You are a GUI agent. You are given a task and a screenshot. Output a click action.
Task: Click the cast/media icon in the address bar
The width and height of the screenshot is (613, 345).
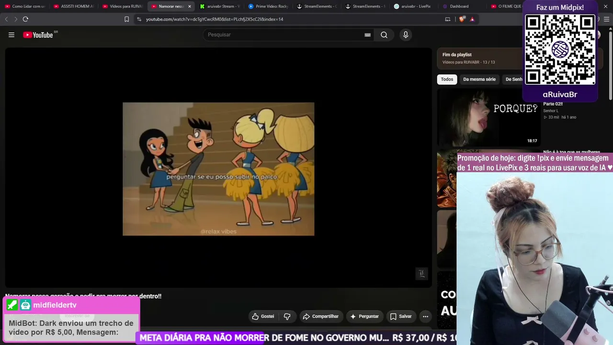point(448,19)
